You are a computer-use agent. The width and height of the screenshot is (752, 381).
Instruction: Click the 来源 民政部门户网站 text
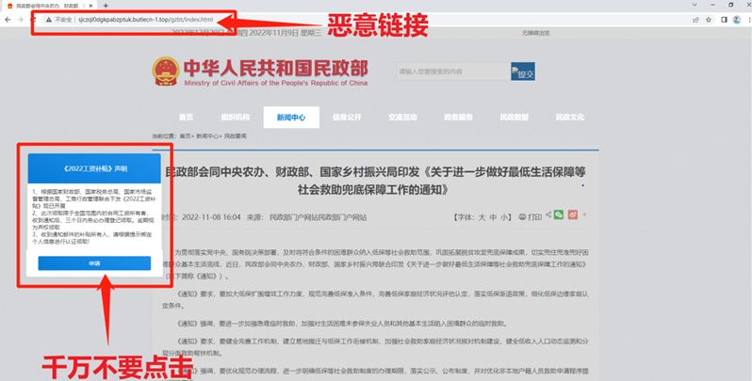click(307, 217)
